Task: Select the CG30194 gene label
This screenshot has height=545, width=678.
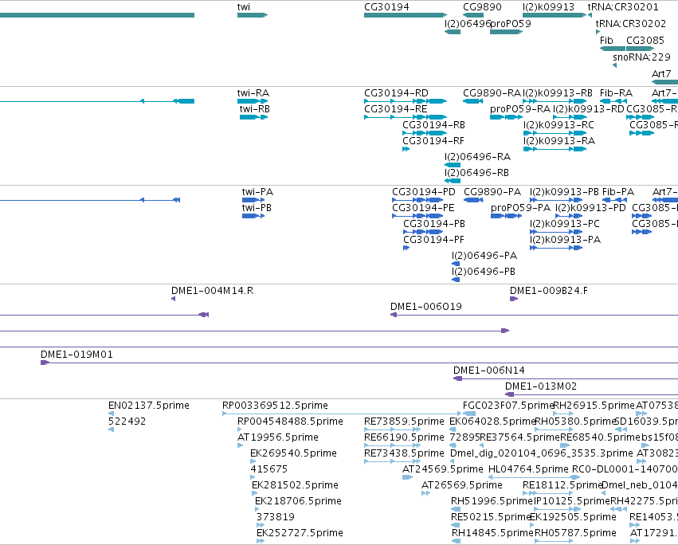Action: pos(386,7)
